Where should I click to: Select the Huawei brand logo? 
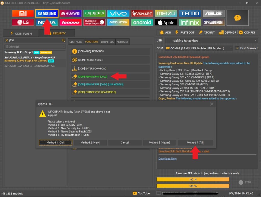(71, 13)
